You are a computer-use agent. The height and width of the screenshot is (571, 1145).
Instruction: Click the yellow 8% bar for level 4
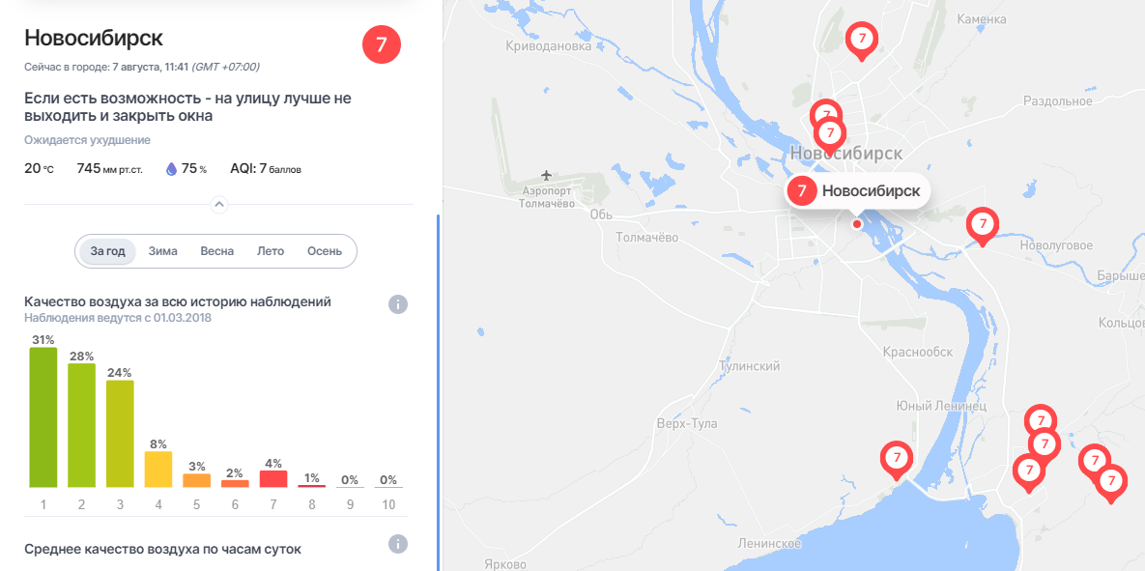[x=158, y=470]
